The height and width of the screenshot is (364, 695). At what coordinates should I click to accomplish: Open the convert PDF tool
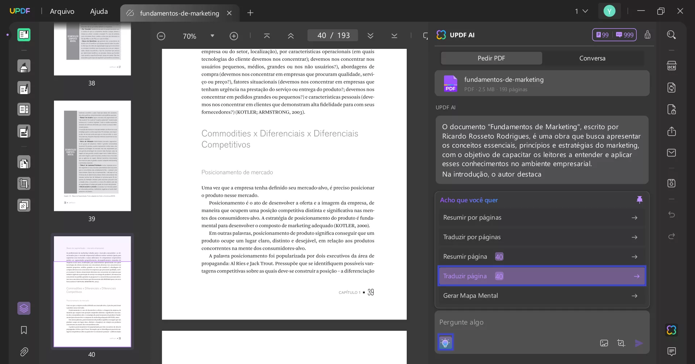24,162
